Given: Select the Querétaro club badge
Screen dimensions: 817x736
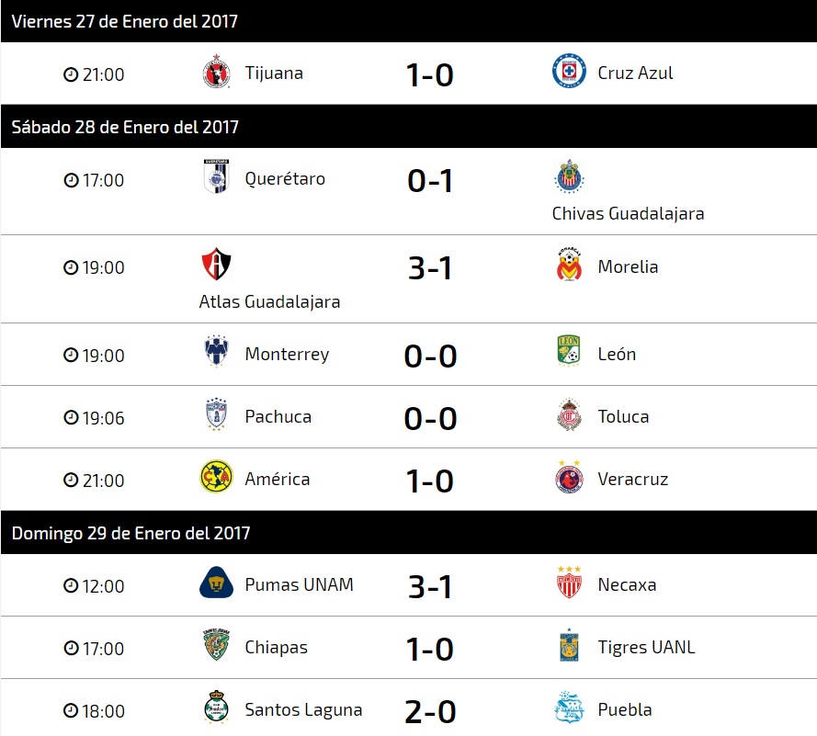Looking at the screenshot, I should [x=216, y=176].
